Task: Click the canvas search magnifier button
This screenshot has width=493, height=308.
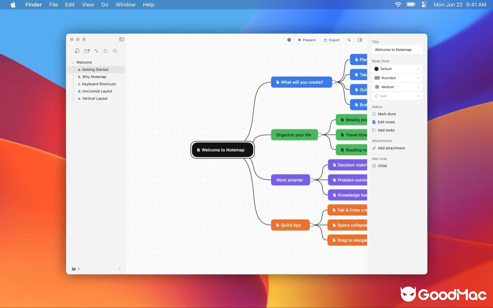Action: pyautogui.click(x=349, y=40)
